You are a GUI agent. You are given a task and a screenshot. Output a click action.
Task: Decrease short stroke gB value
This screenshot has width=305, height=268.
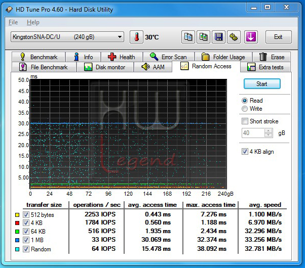click(x=269, y=135)
